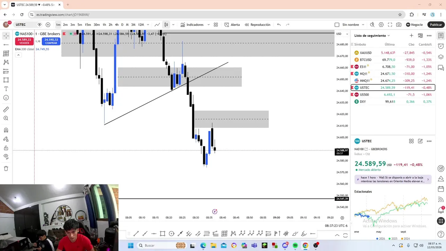Screen dimensions: 446x251
Task: Toggle the maximize chart panel button
Action: coord(345,235)
